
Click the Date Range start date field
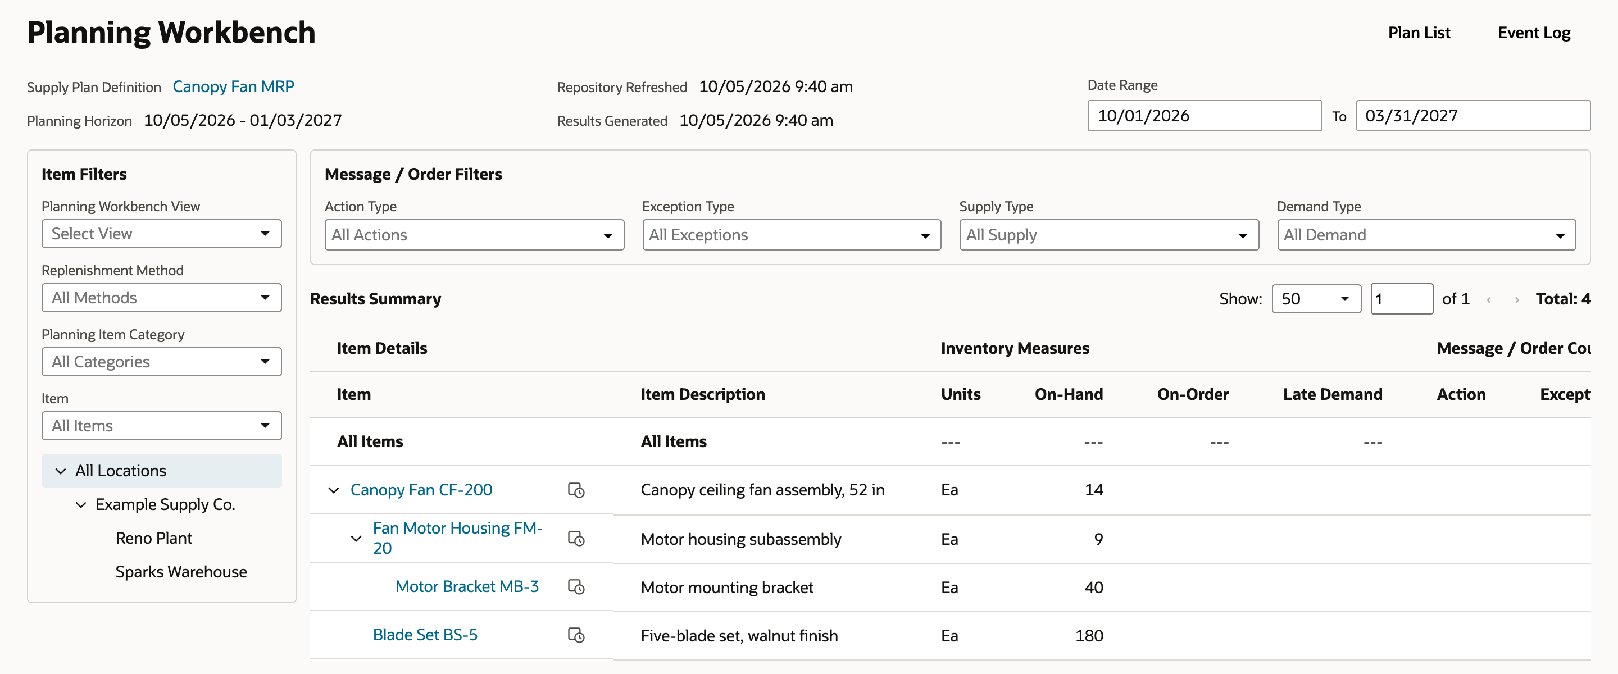1205,116
